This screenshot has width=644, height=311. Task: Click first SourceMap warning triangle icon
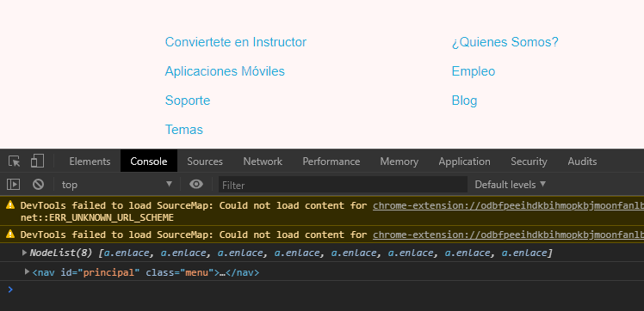[10, 205]
